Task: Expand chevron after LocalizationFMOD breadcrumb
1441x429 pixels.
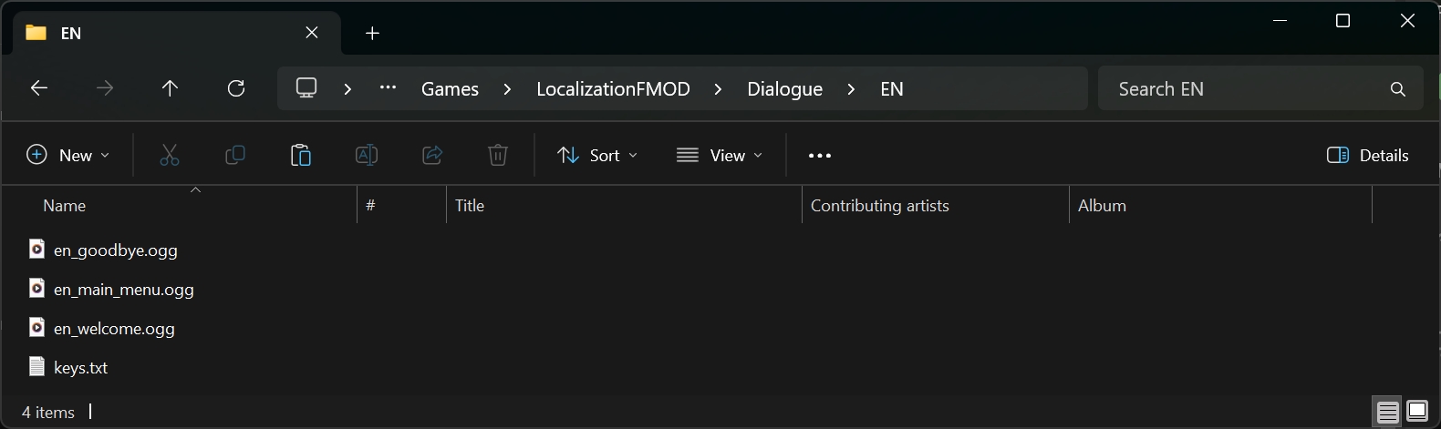Action: pos(718,89)
